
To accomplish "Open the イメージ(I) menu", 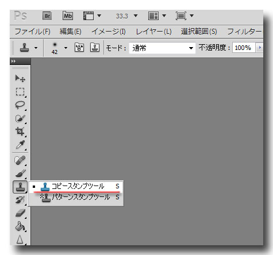I will click(x=109, y=32).
